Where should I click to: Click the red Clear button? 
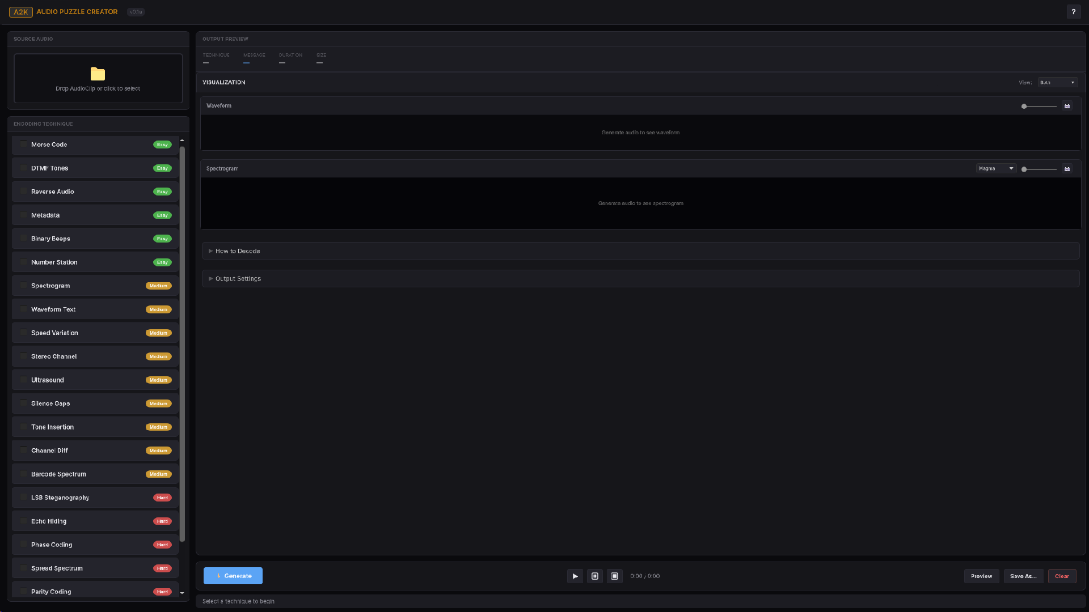click(x=1062, y=576)
